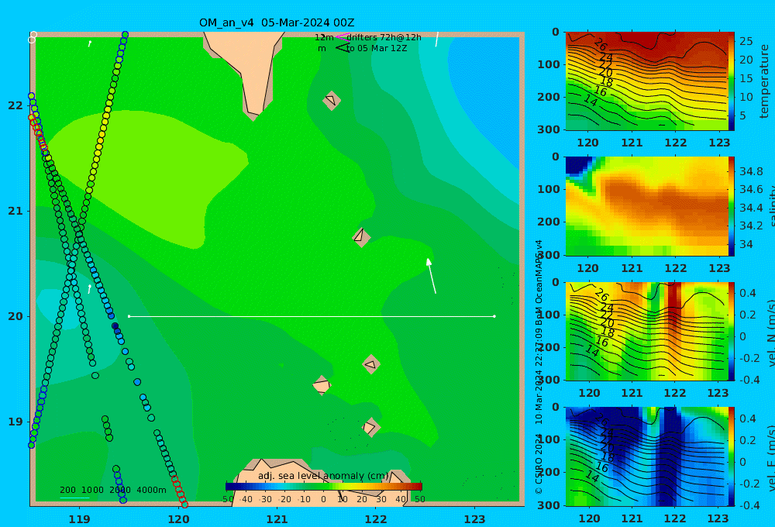Click the '26' isotherm label in the temperature panel
The width and height of the screenshot is (775, 527).
tap(600, 44)
